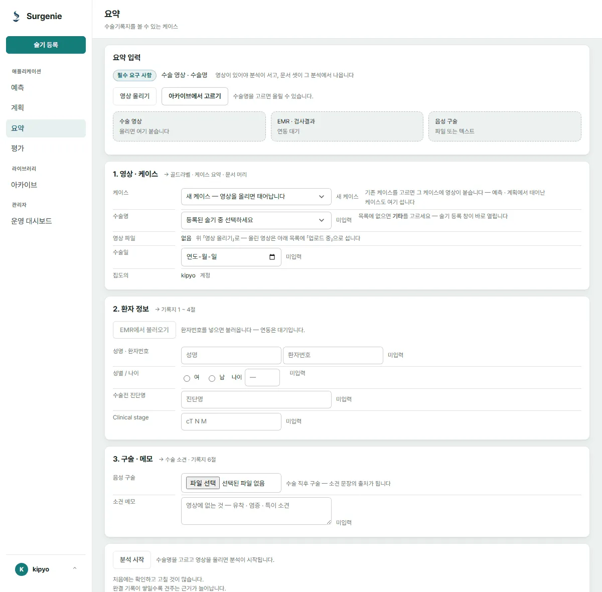This screenshot has height=592, width=602.
Task: Click the EMR에서 불러오기 button
Action: pyautogui.click(x=144, y=330)
